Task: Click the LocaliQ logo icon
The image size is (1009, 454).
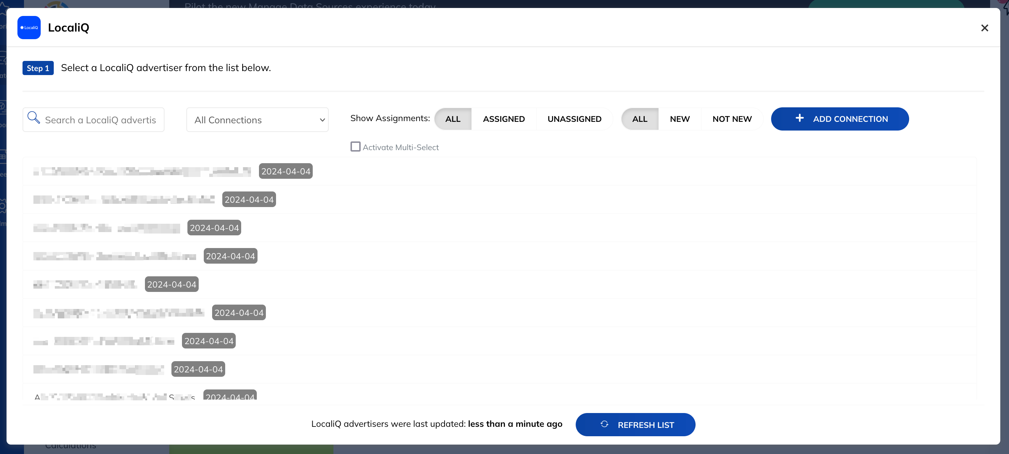Action: coord(29,27)
